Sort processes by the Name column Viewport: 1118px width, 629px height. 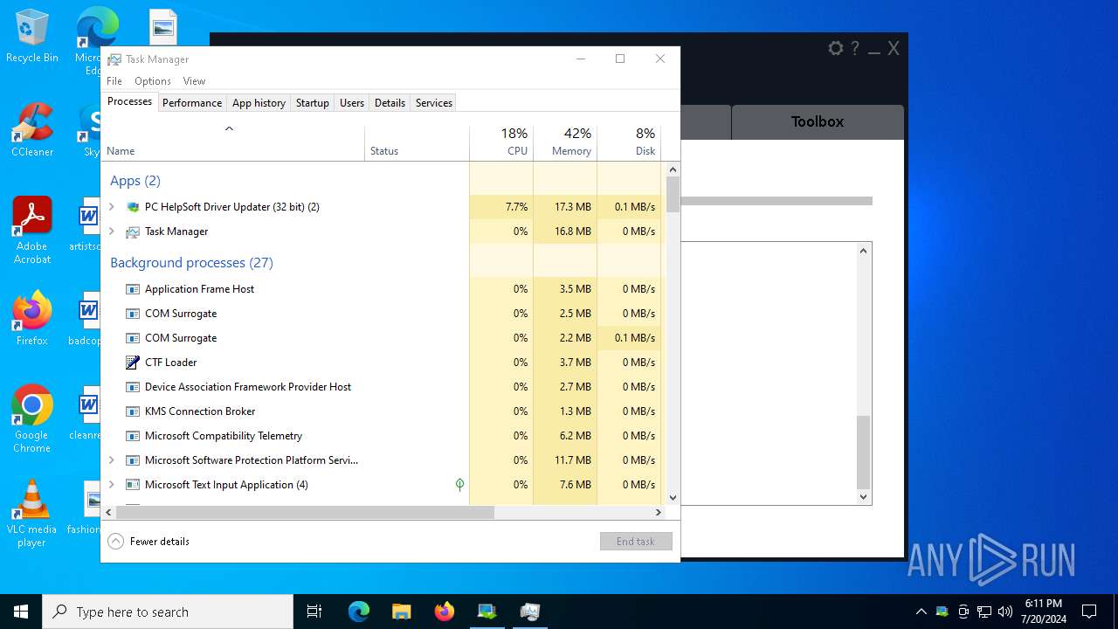click(232, 143)
